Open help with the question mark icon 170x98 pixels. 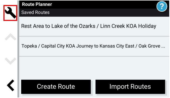(x=162, y=6)
